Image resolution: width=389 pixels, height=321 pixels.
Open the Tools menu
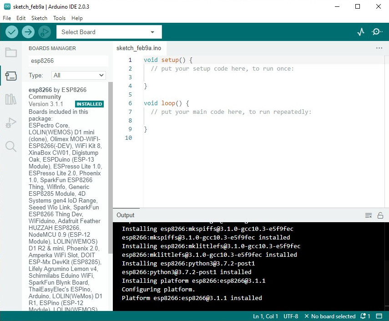(59, 18)
